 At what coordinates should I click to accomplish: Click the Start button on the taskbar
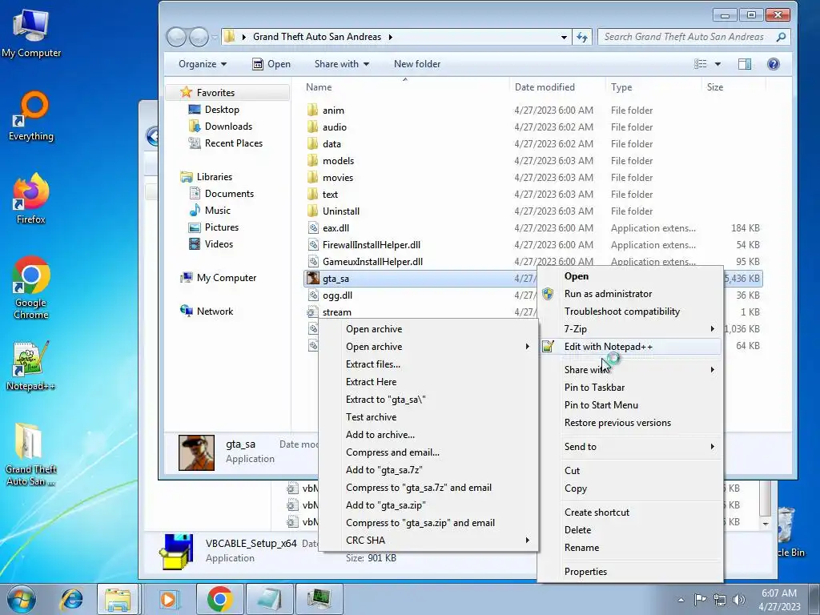click(21, 599)
